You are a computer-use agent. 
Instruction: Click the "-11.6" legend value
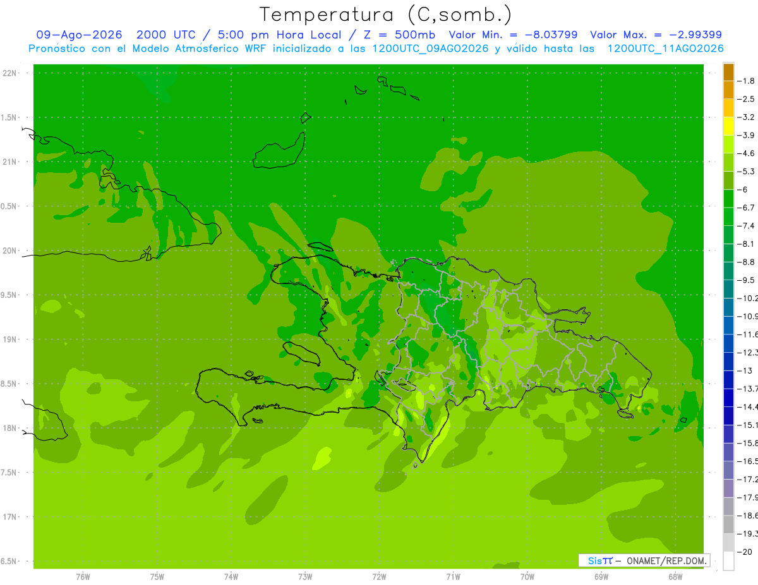click(x=748, y=334)
